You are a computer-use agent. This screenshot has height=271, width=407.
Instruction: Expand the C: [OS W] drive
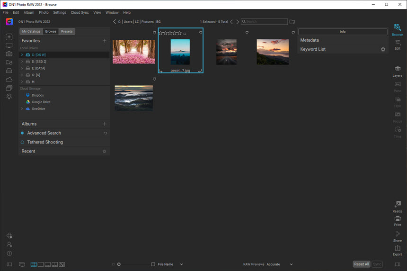pos(22,55)
